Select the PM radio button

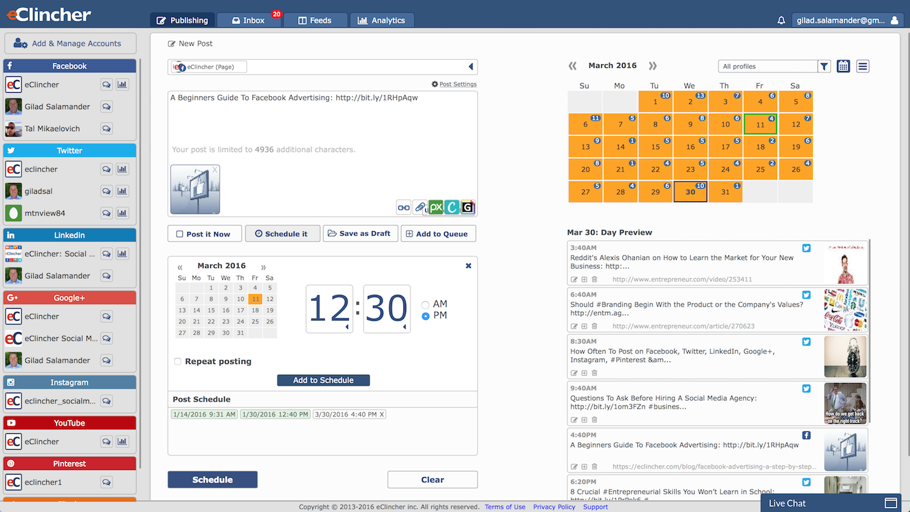pyautogui.click(x=426, y=316)
